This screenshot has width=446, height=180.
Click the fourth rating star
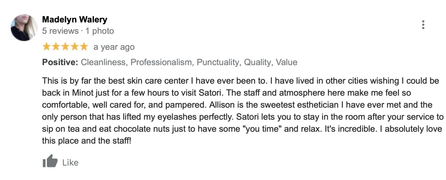tap(74, 47)
